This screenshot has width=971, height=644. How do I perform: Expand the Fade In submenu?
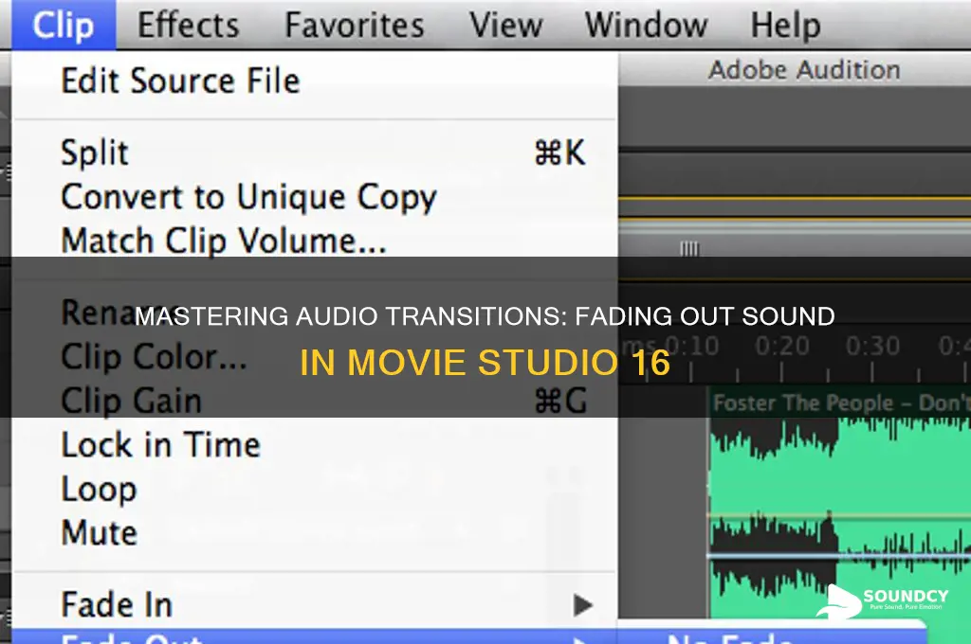click(x=315, y=604)
